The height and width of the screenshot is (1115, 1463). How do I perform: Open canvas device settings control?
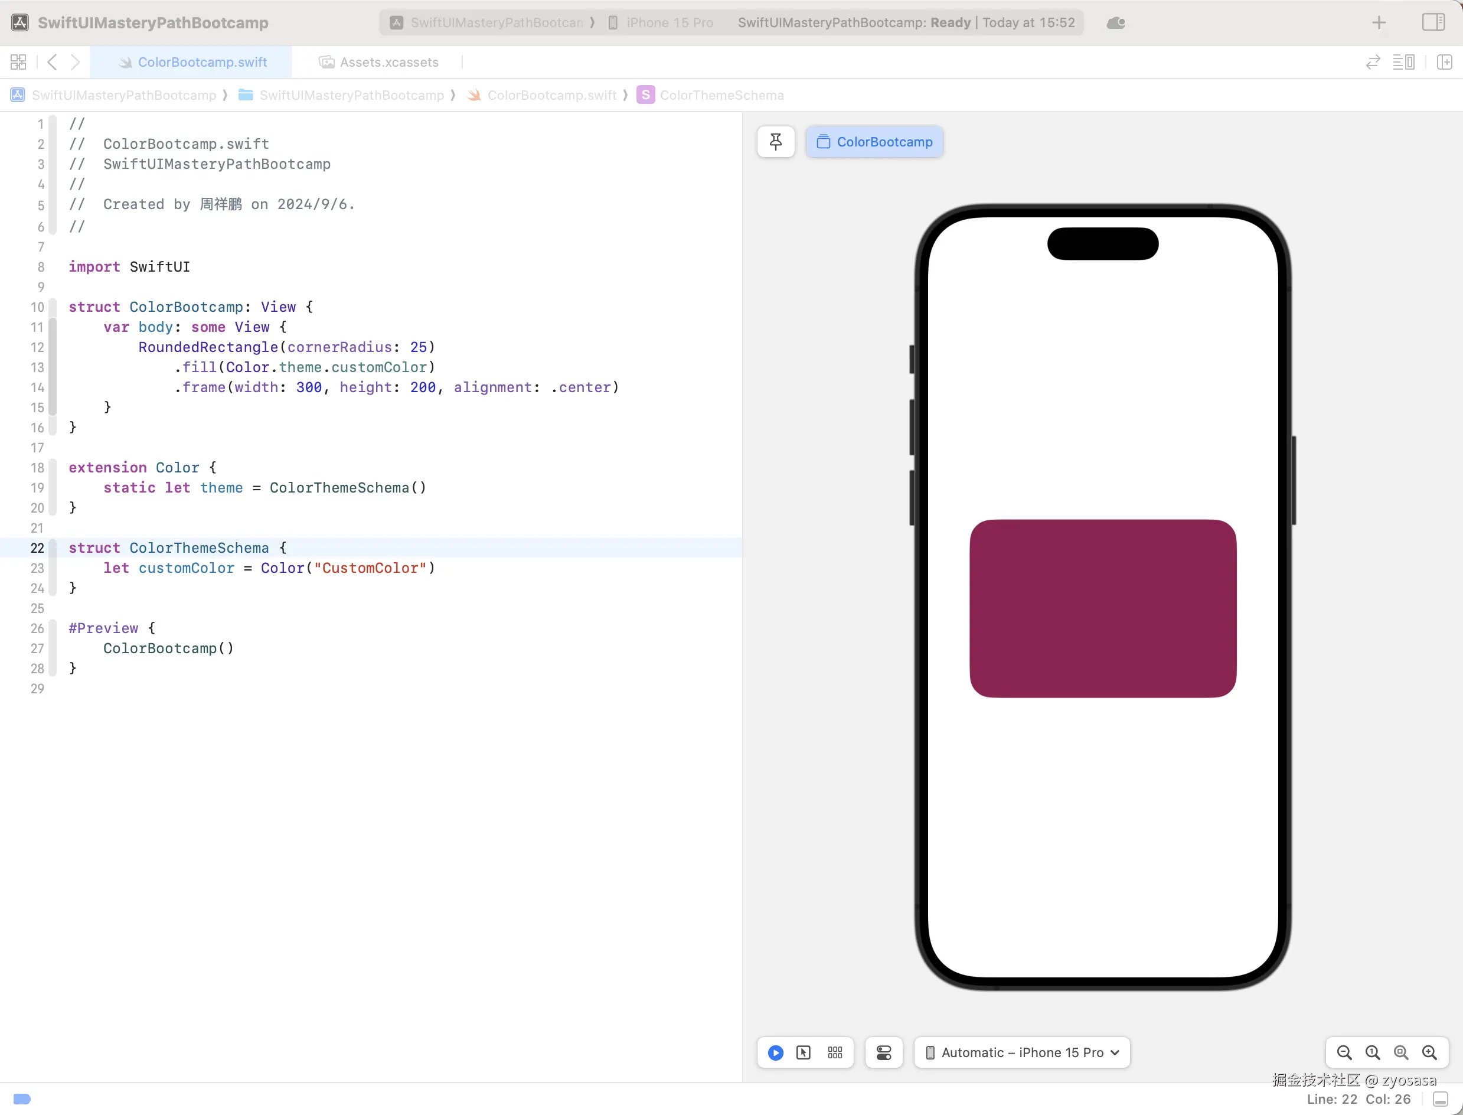[883, 1052]
